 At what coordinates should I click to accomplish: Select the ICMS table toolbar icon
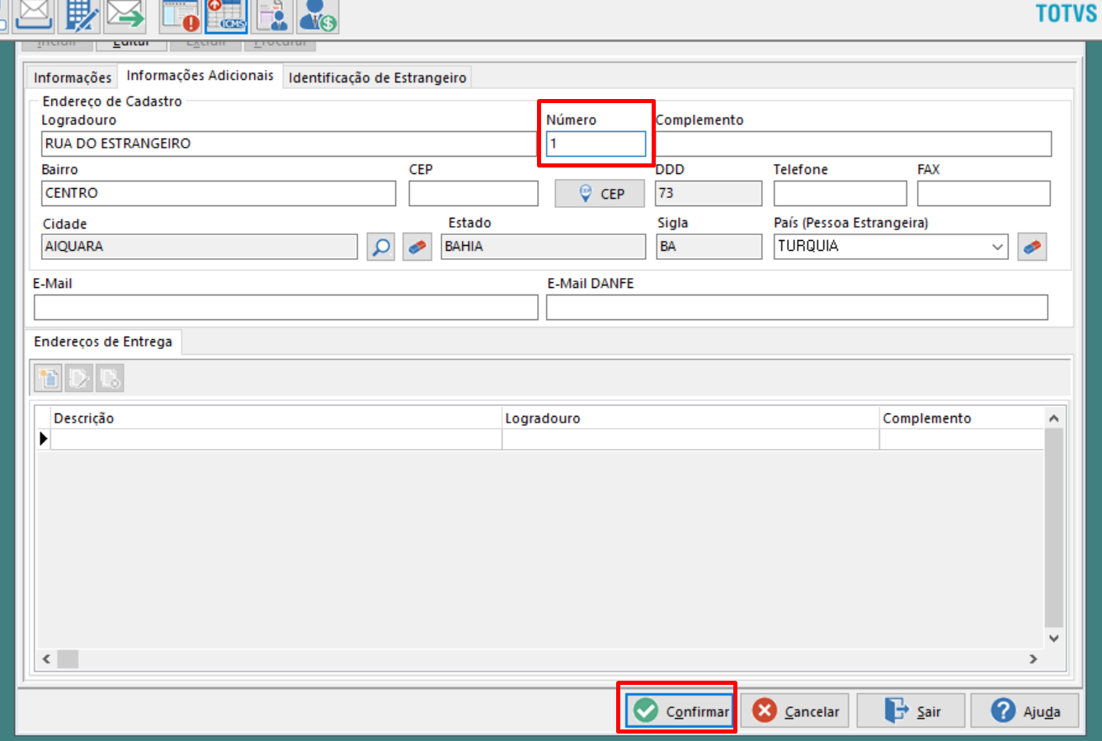[x=226, y=15]
